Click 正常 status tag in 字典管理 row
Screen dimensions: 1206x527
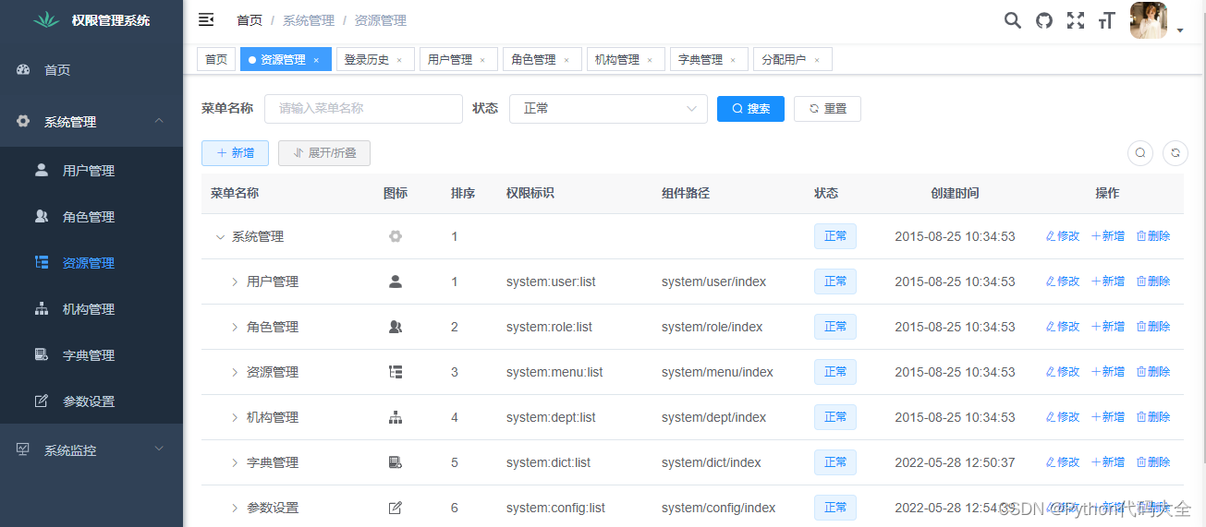[835, 462]
